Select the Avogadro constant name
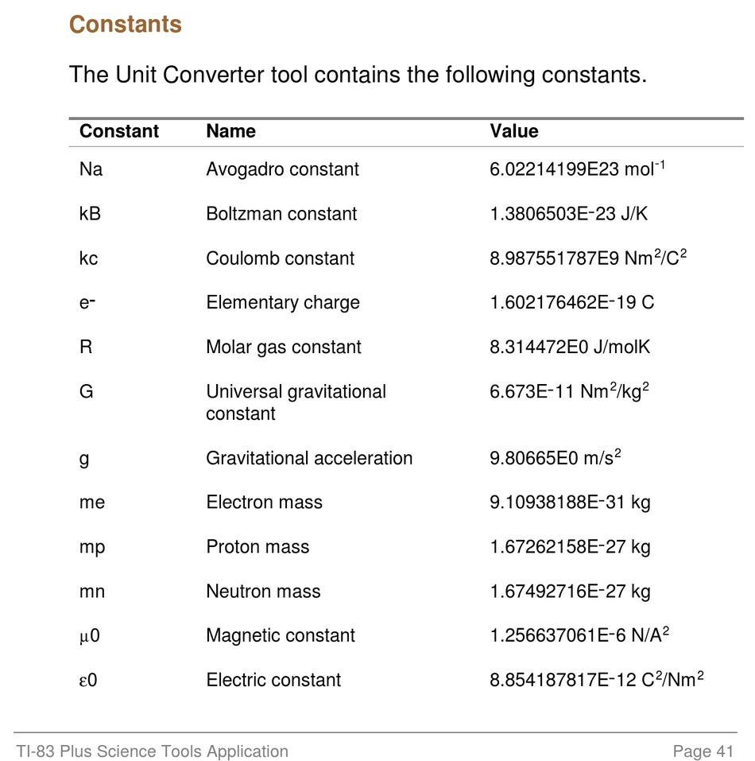755x761 pixels. tap(282, 169)
